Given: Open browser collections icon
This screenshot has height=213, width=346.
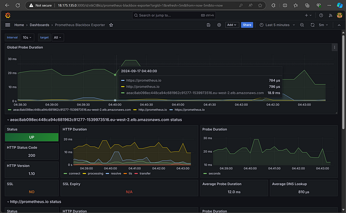Looking at the screenshot, I should 307,5.
